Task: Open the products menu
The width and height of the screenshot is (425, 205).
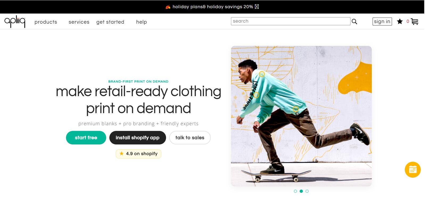Action: [46, 22]
